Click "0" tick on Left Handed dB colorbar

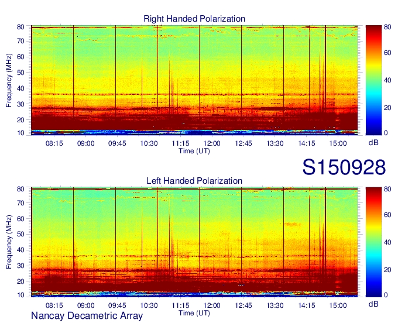pos(386,295)
